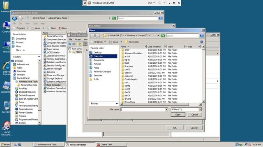Click System32 breadcrumb in Open dialog

point(143,36)
